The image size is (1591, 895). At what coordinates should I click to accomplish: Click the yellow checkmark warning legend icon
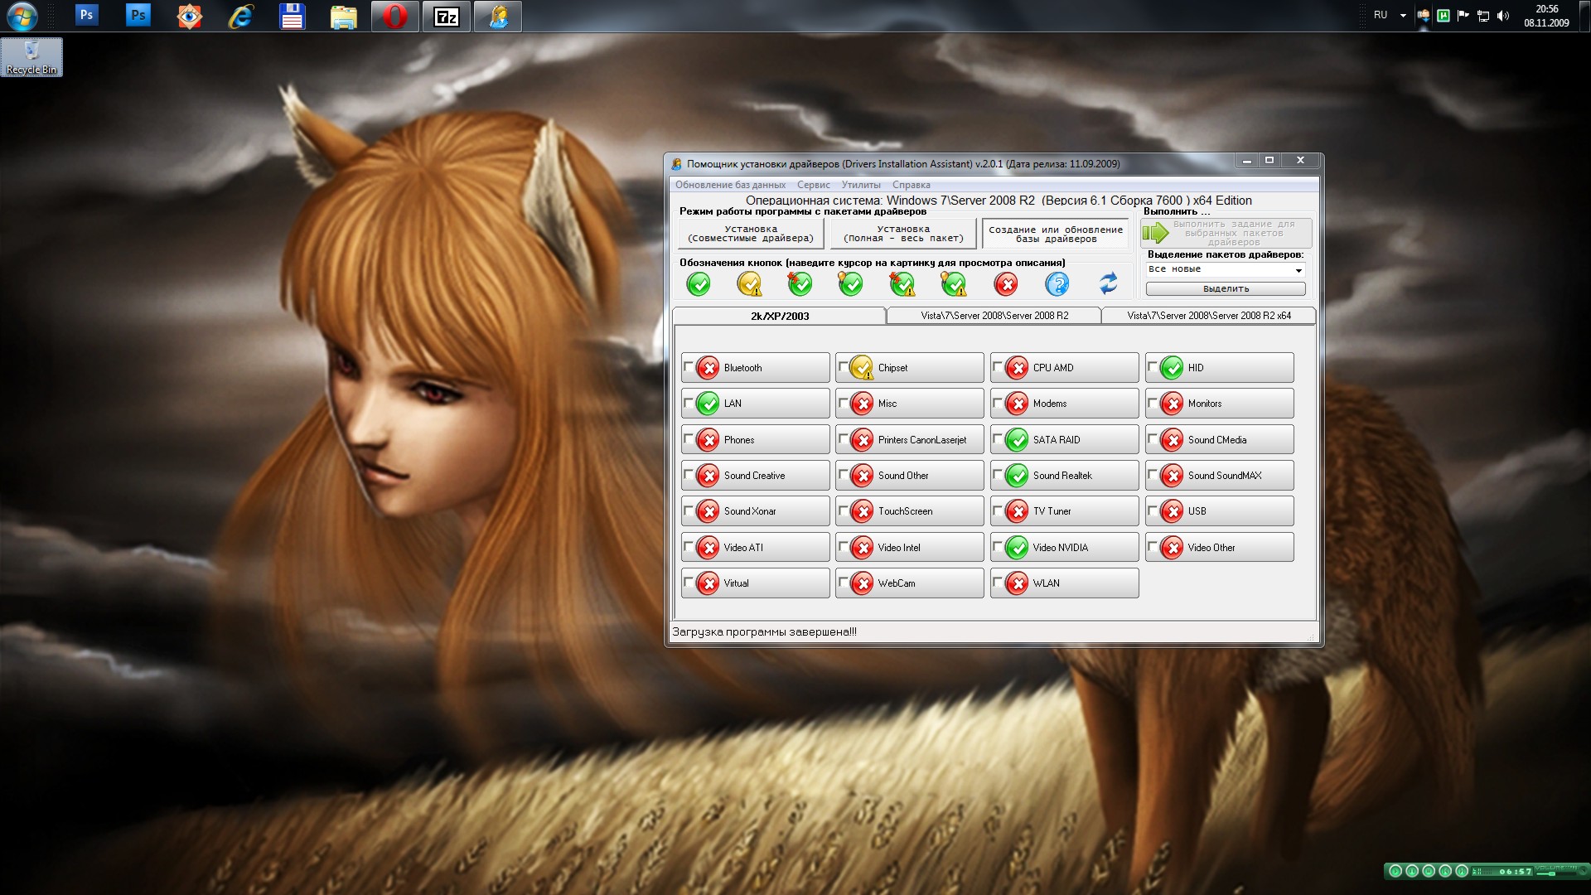[749, 284]
